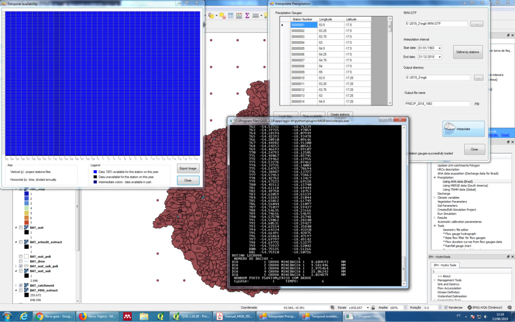This screenshot has height=322, width=515.
Task: Close the Temporal availability dialog via Close button
Action: coord(188,180)
